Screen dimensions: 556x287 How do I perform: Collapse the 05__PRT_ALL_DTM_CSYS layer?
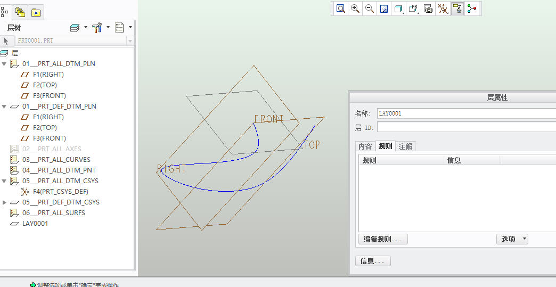tap(4, 181)
